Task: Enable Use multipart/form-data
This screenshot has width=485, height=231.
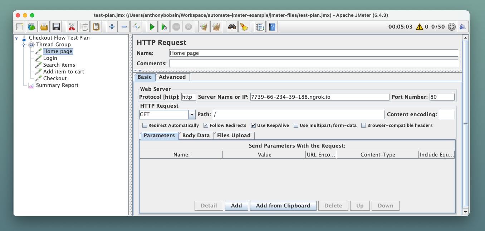Action: click(296, 125)
